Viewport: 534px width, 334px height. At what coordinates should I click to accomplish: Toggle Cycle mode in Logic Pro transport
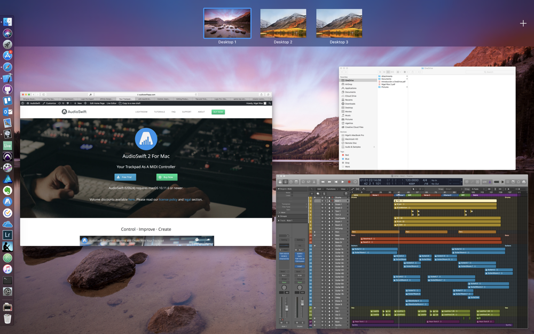355,182
